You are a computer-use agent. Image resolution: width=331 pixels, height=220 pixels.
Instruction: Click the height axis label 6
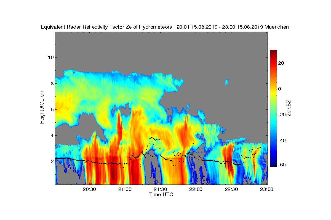tap(52, 109)
